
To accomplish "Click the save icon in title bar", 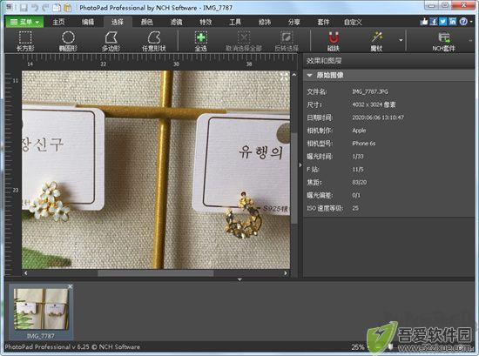I will coord(24,7).
